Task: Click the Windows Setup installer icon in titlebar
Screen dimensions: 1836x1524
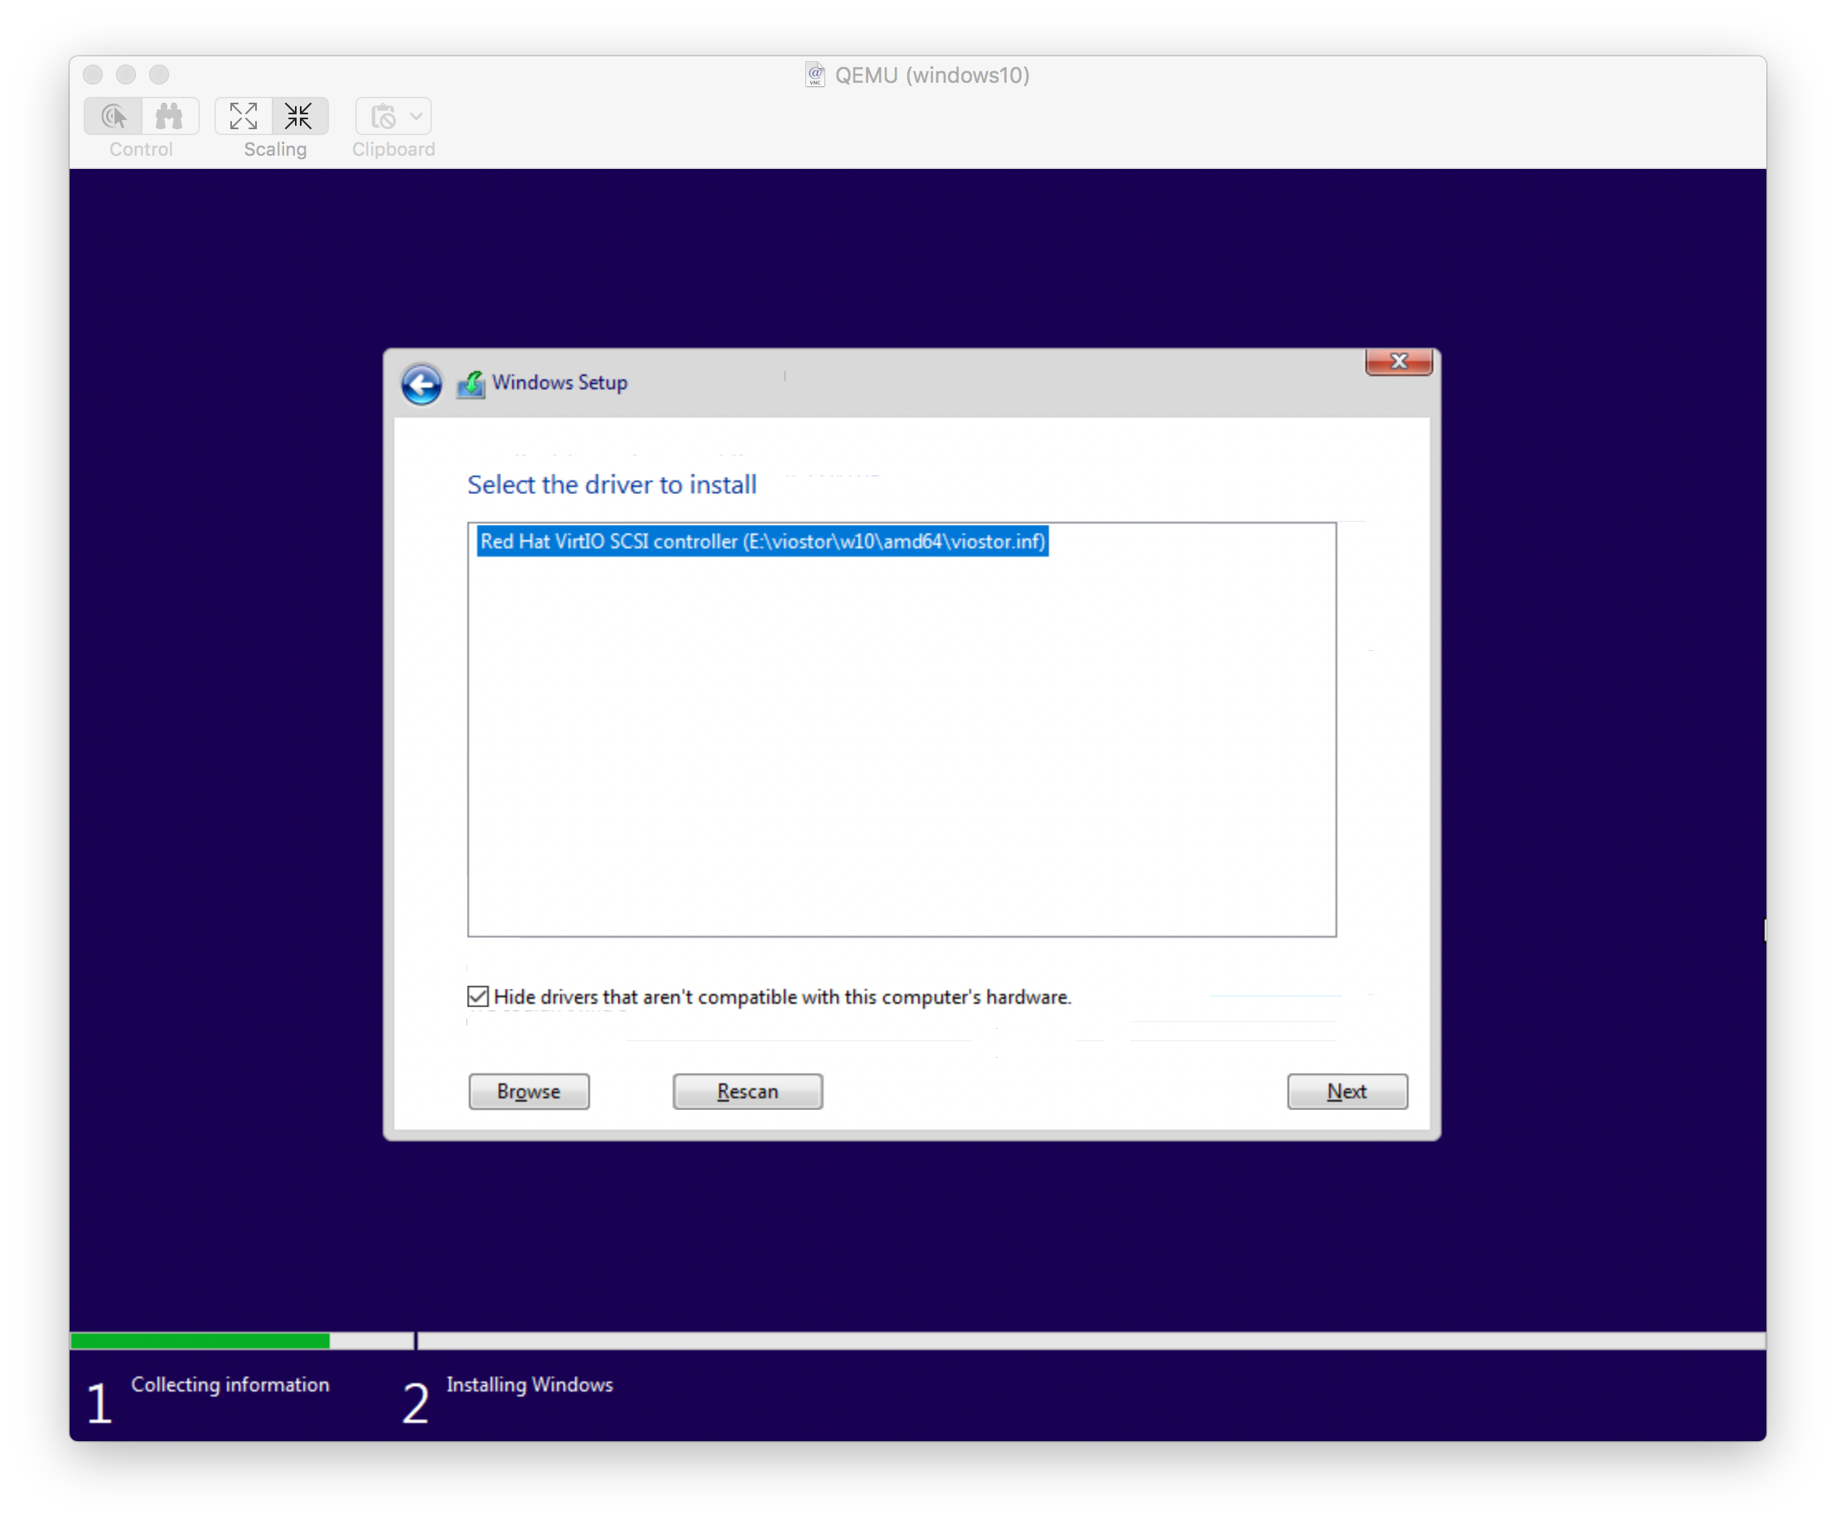Action: 471,383
